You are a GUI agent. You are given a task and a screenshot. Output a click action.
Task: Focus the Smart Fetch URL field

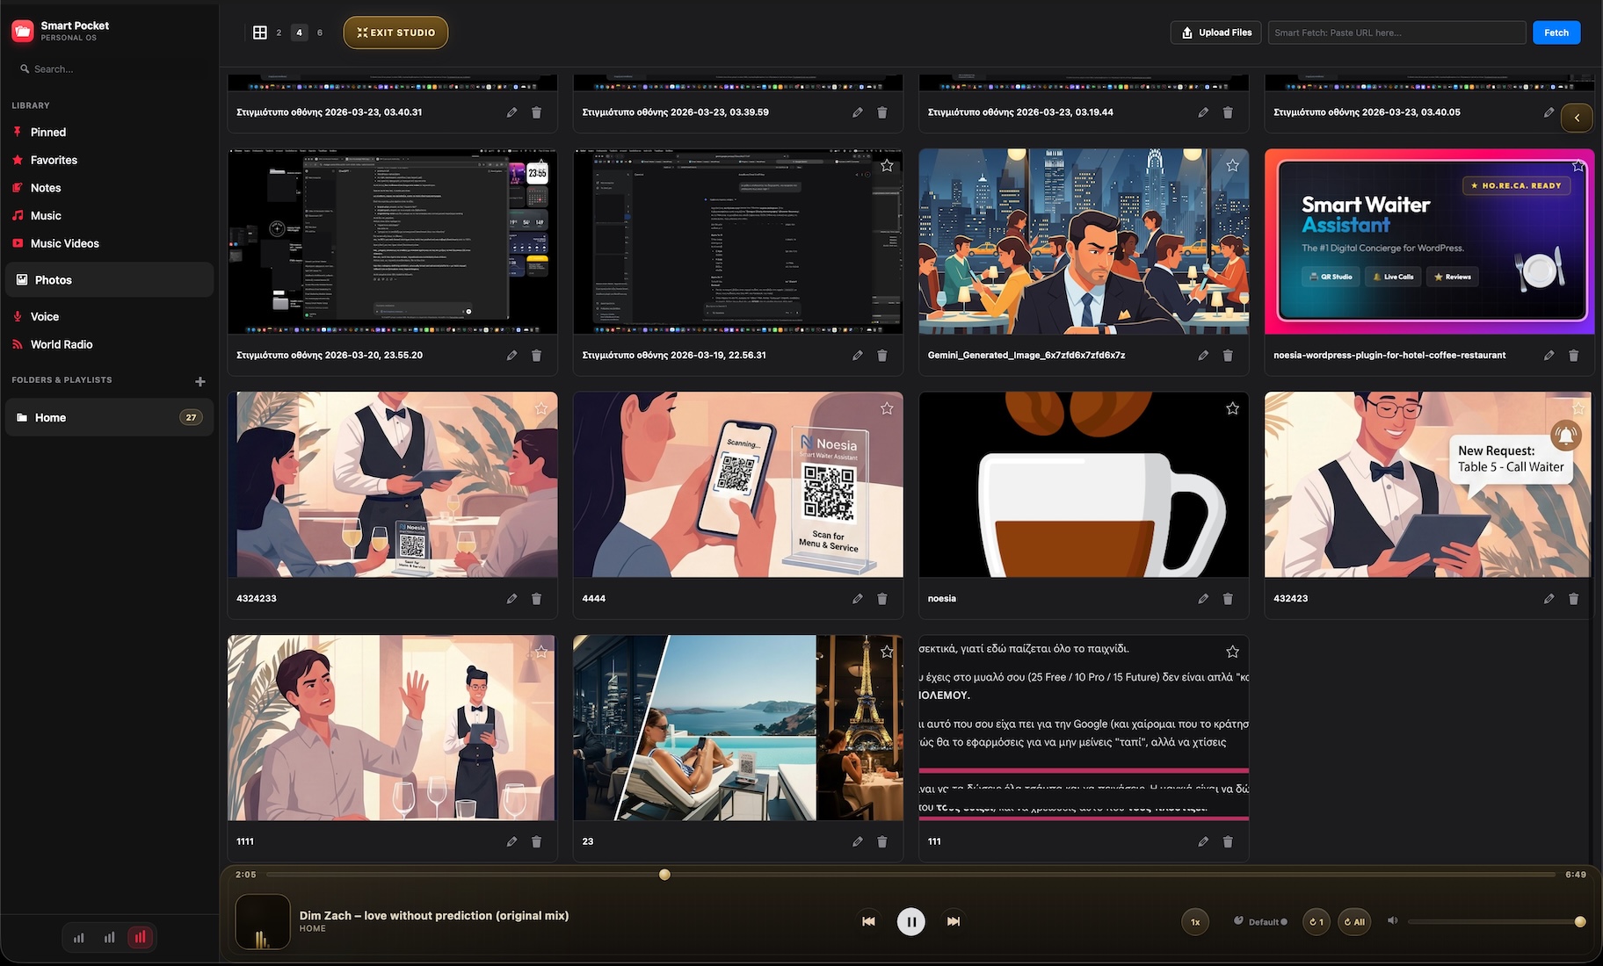(1396, 32)
